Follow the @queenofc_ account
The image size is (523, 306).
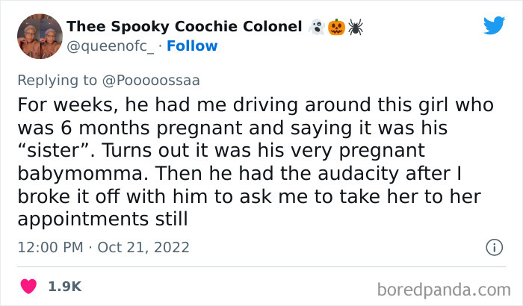click(x=193, y=46)
